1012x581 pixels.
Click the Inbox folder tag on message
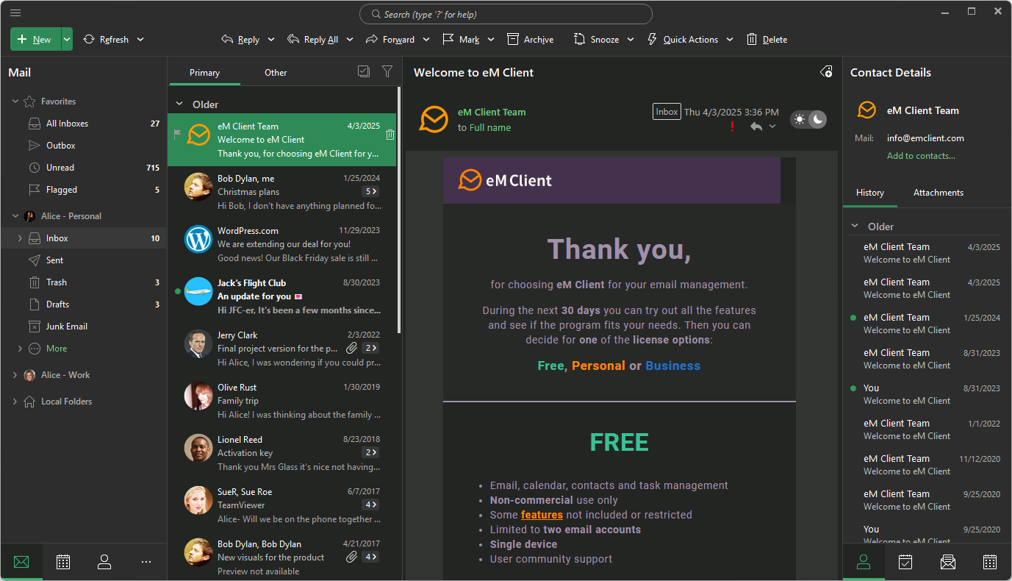667,112
